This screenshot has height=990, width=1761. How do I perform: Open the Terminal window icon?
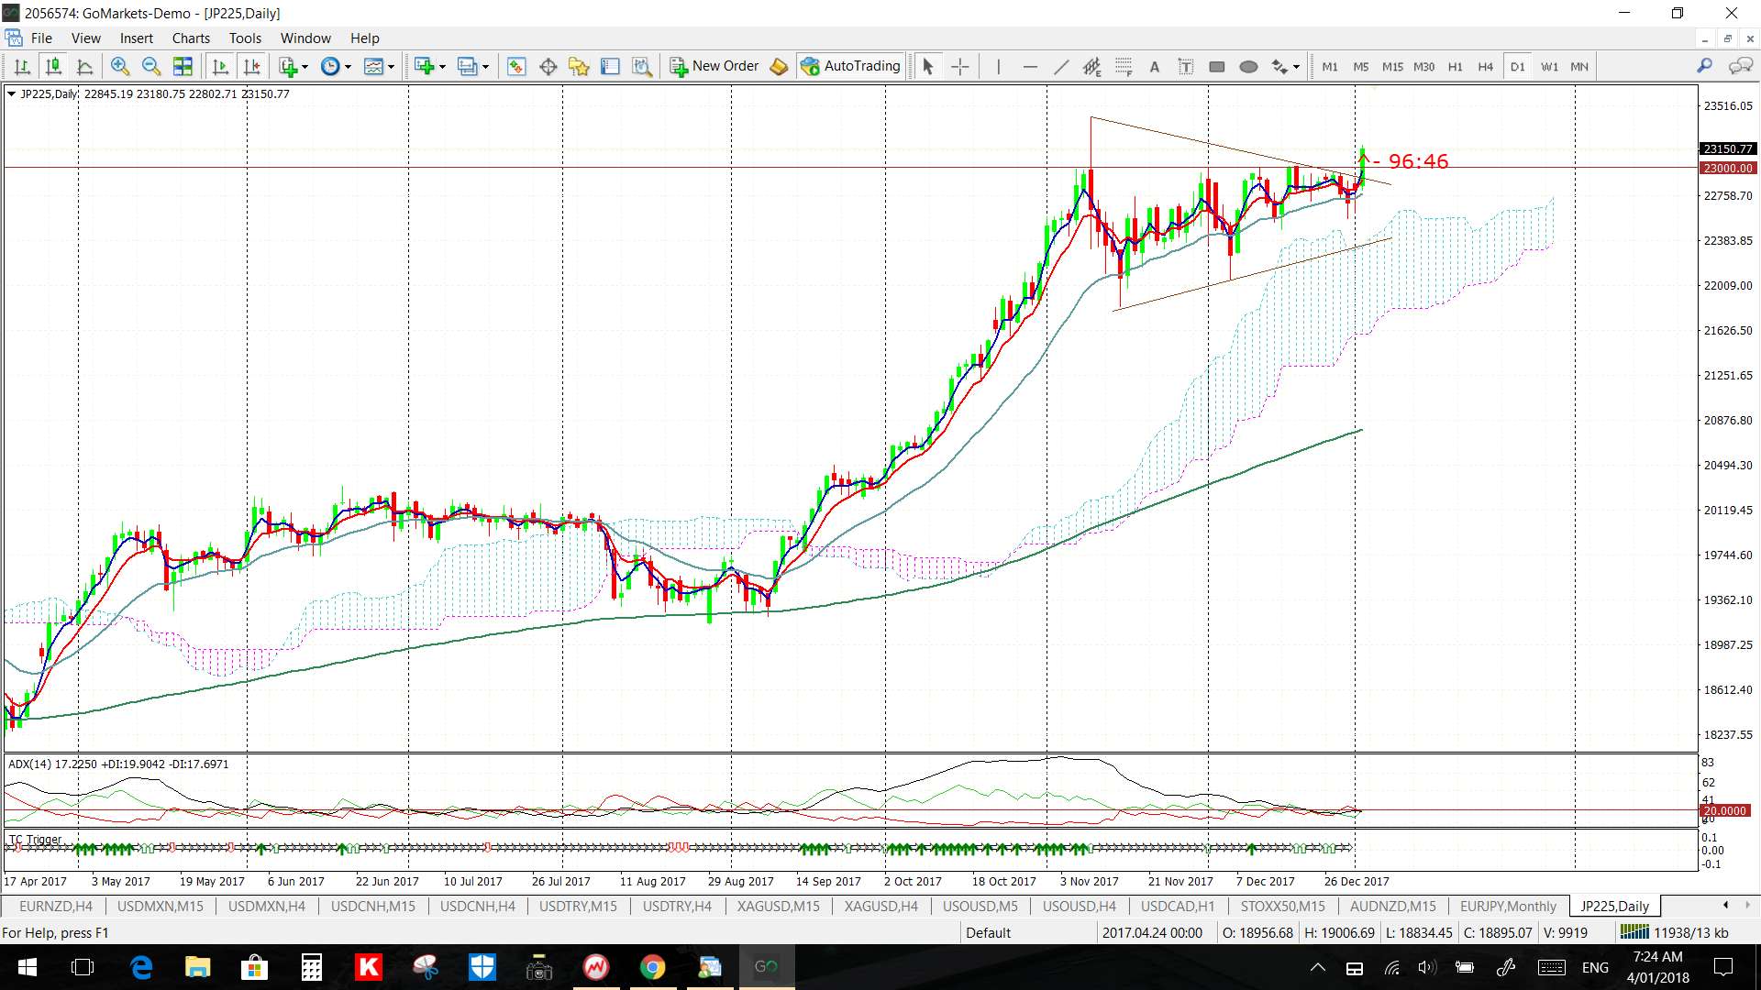click(x=610, y=66)
